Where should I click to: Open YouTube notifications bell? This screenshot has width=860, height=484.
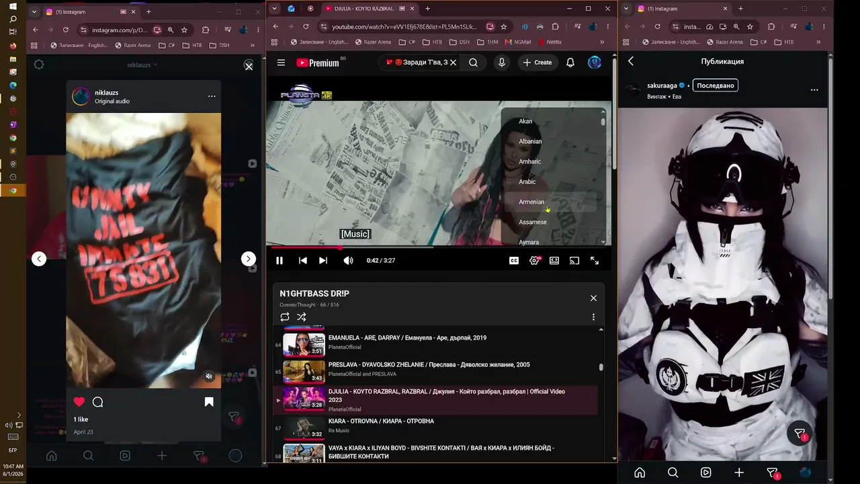click(x=570, y=63)
